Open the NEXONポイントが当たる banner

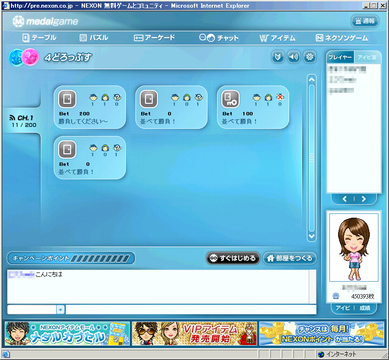pyautogui.click(x=321, y=334)
